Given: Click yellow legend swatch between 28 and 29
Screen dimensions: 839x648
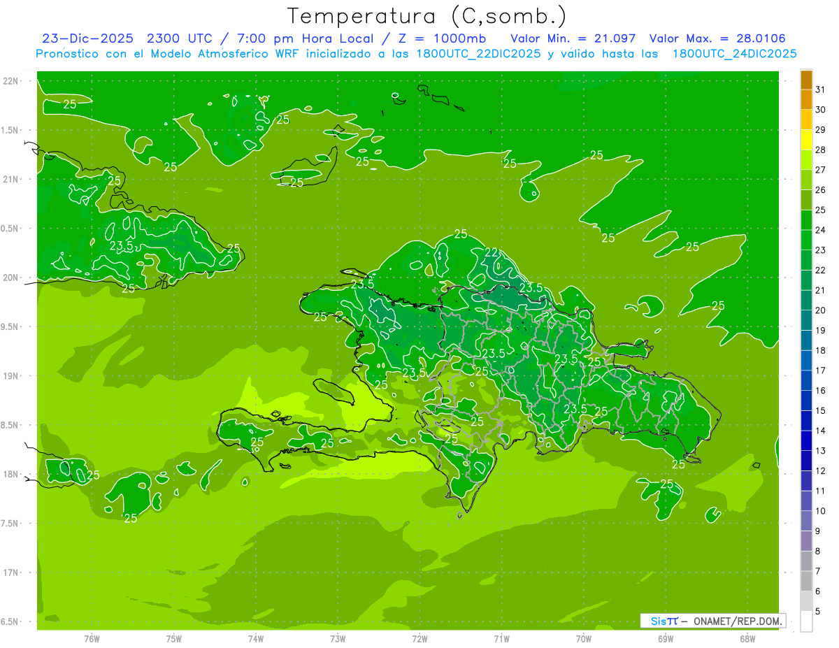Looking at the screenshot, I should pos(807,140).
